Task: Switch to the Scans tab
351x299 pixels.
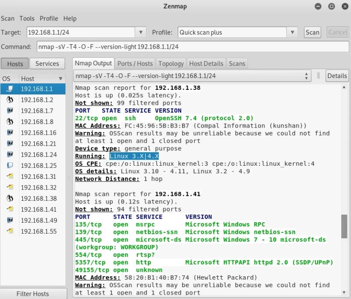Action: [237, 64]
